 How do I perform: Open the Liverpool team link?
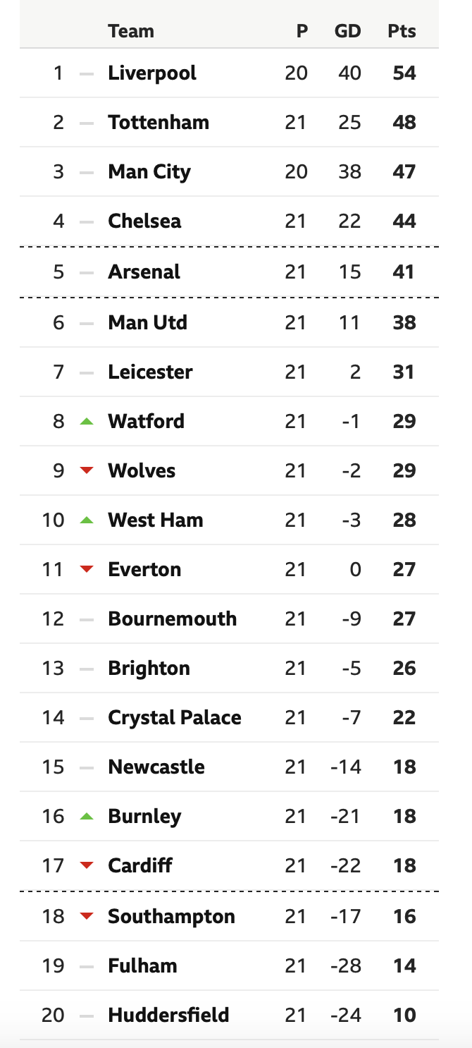152,73
